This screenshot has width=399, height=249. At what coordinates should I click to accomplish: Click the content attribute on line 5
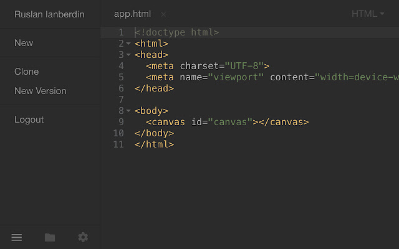tap(289, 77)
